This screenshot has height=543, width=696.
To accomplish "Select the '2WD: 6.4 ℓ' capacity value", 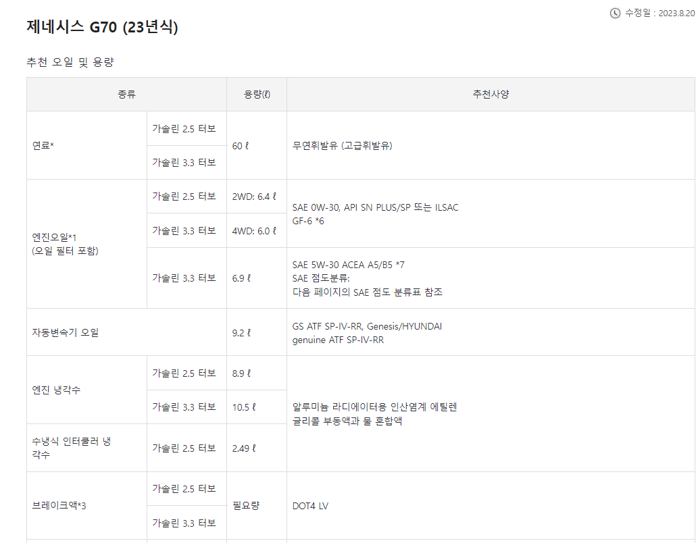I will tap(254, 196).
